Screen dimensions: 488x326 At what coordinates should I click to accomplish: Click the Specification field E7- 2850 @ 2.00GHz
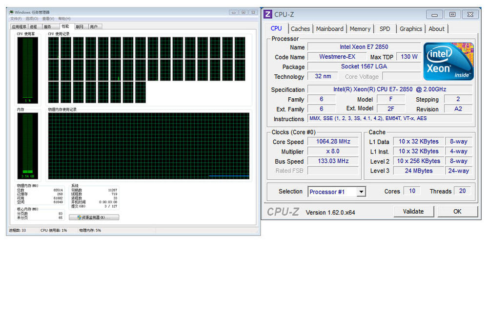click(389, 89)
